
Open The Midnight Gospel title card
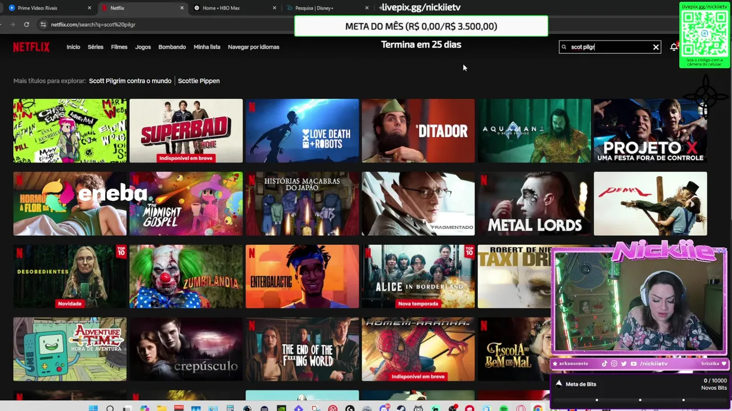coord(186,204)
